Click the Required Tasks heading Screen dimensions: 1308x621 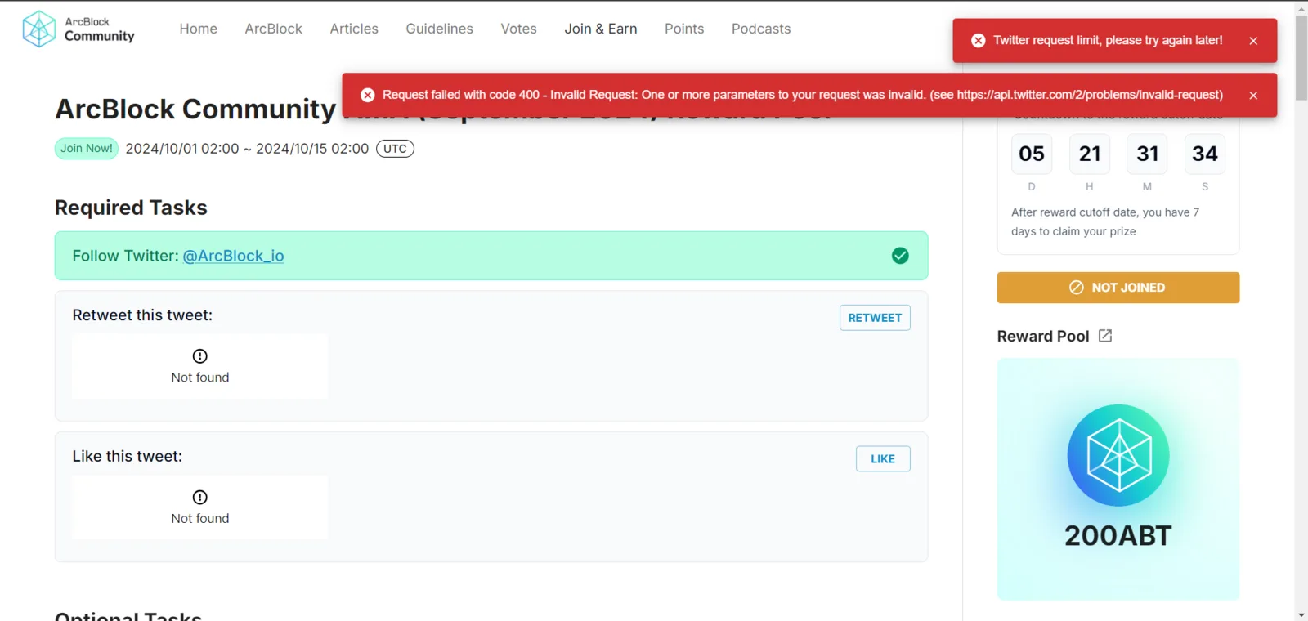131,208
